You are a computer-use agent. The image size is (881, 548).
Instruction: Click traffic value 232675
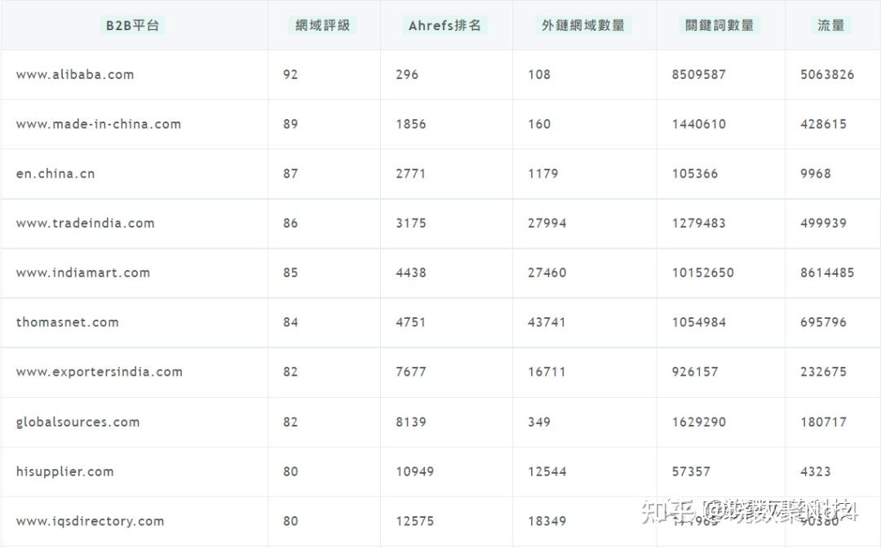pyautogui.click(x=823, y=372)
